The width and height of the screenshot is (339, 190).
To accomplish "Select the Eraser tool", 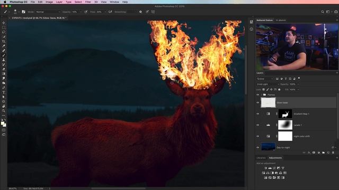I will [4, 69].
